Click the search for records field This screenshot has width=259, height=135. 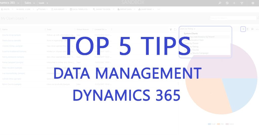point(233,18)
